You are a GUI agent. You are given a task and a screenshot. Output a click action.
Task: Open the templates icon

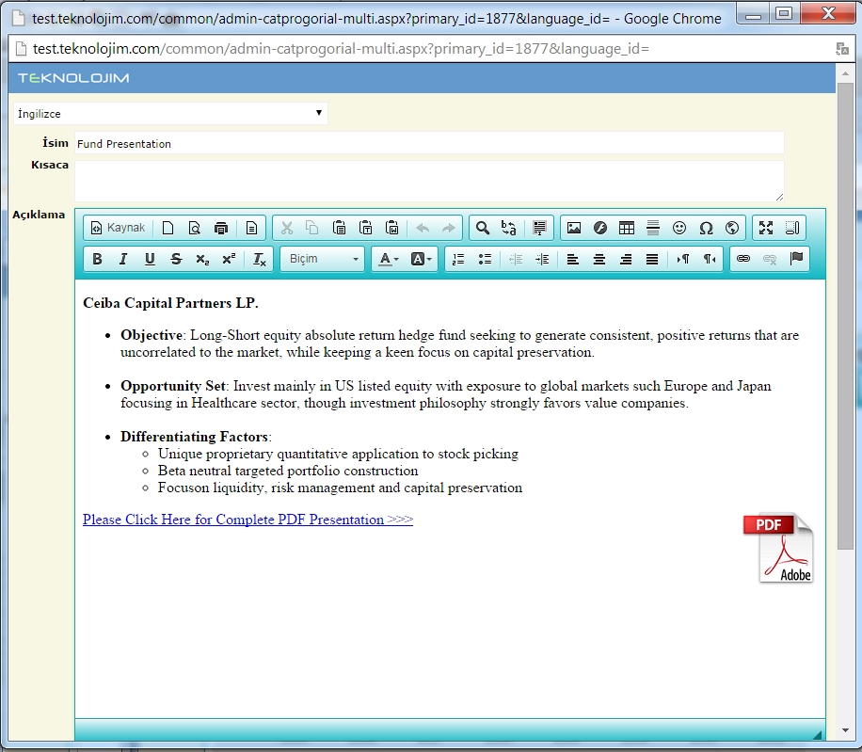(251, 228)
